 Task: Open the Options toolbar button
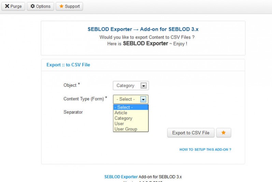pyautogui.click(x=40, y=6)
